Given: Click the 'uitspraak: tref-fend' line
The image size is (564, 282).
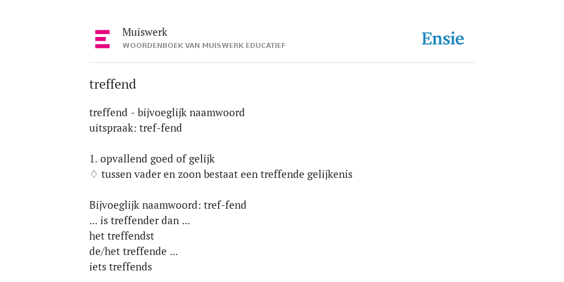Looking at the screenshot, I should pyautogui.click(x=135, y=128).
